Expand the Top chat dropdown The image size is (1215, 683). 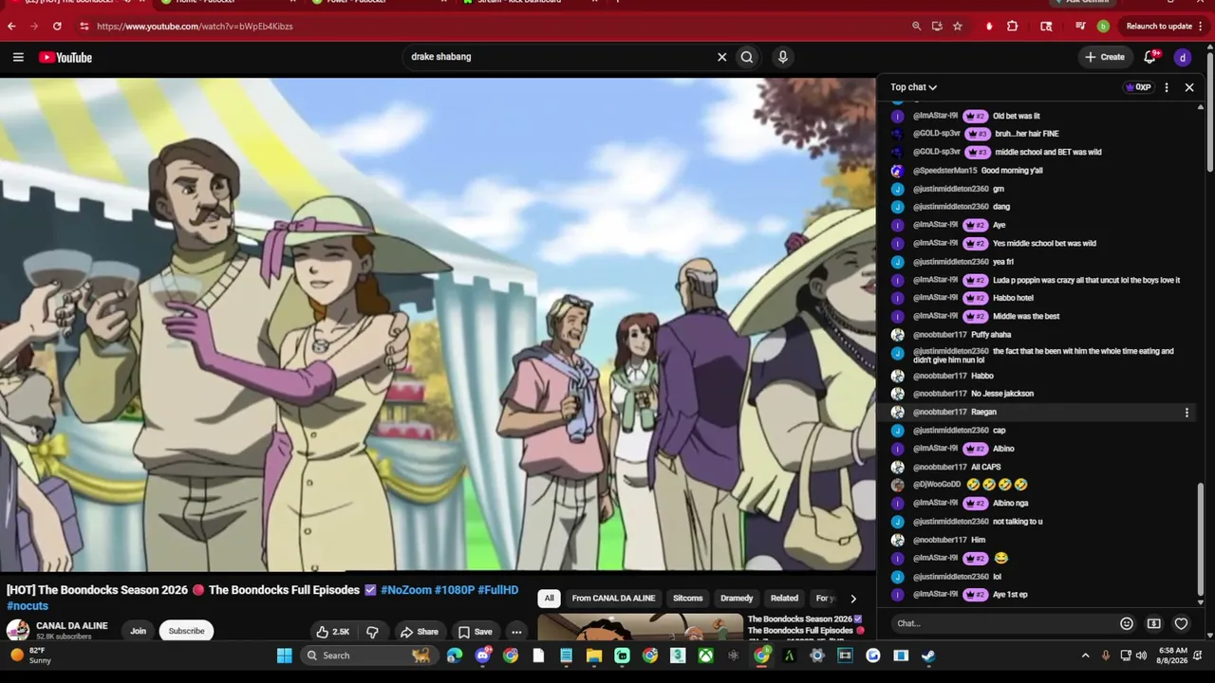(x=913, y=87)
